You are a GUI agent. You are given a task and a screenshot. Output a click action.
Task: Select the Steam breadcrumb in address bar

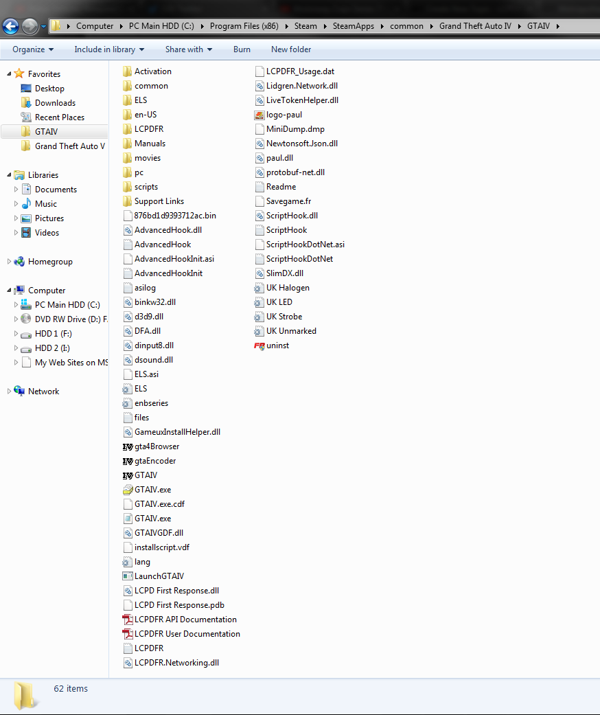click(x=305, y=26)
